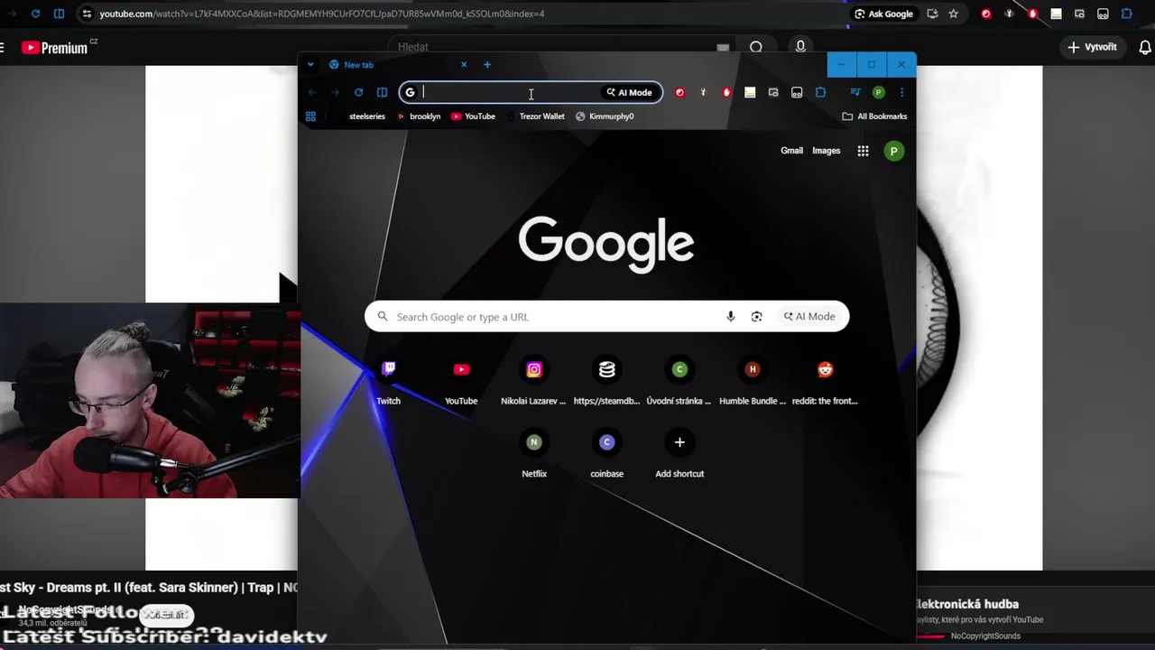This screenshot has height=650, width=1155.
Task: Open the green P Google account avatar
Action: 893,151
